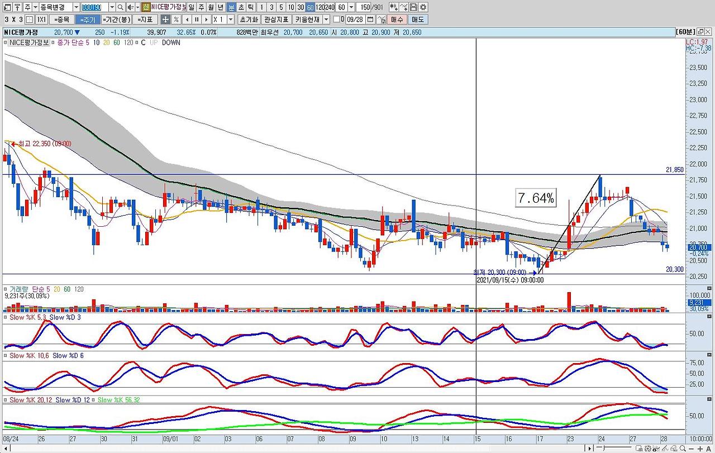Expand the 키움현재 dropdown arrow

[326, 20]
